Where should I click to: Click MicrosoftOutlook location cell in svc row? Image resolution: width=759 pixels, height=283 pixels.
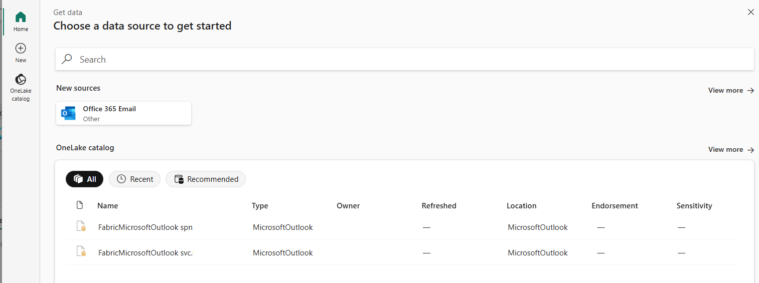(538, 252)
